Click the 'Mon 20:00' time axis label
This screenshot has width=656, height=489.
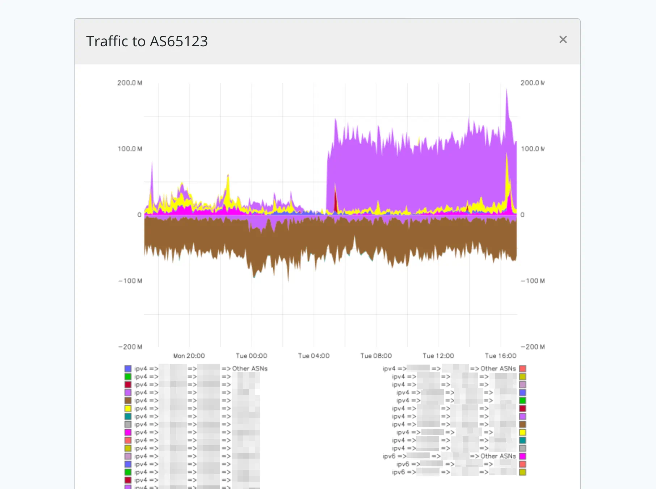click(189, 356)
